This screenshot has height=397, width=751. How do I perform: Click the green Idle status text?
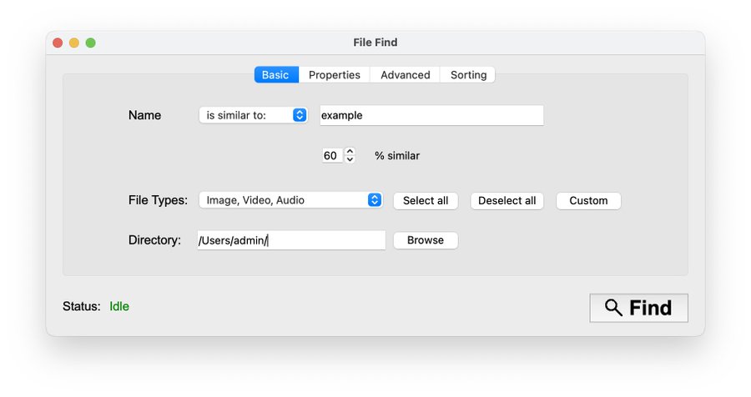(119, 306)
